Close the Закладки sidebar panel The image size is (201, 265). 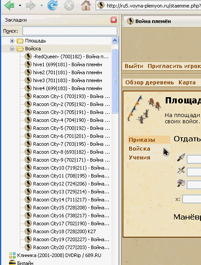point(114,20)
